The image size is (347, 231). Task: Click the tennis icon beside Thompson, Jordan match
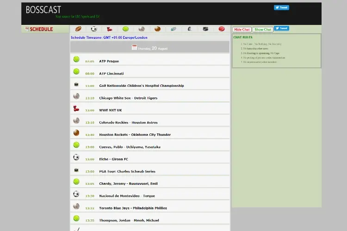pos(76,218)
